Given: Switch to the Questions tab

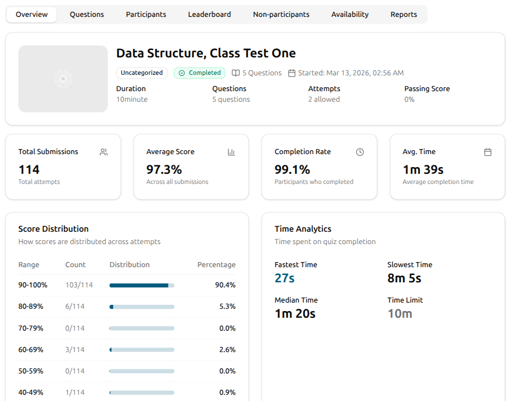Looking at the screenshot, I should coord(87,15).
